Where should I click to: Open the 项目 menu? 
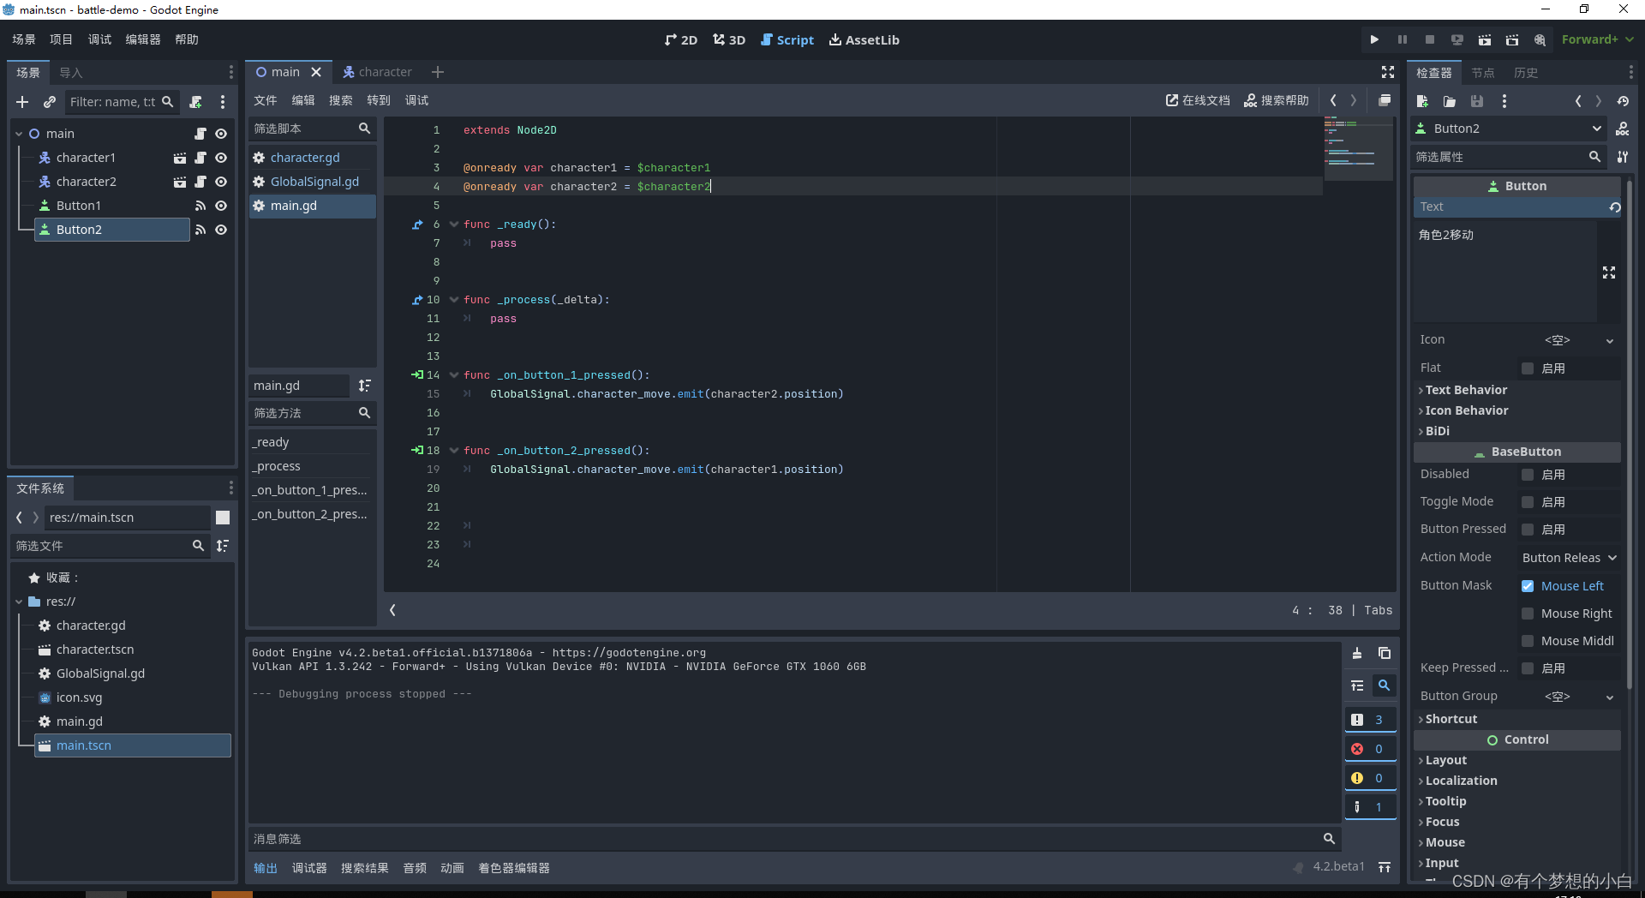point(62,39)
